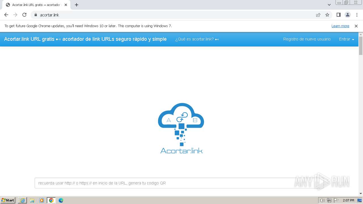This screenshot has width=363, height=204.
Task: Close the Acortar.link tab
Action: (66, 5)
